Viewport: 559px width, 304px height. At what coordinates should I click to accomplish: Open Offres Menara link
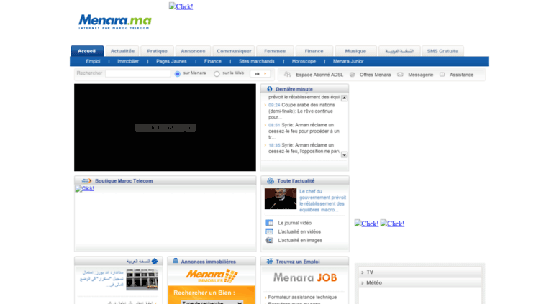click(375, 75)
